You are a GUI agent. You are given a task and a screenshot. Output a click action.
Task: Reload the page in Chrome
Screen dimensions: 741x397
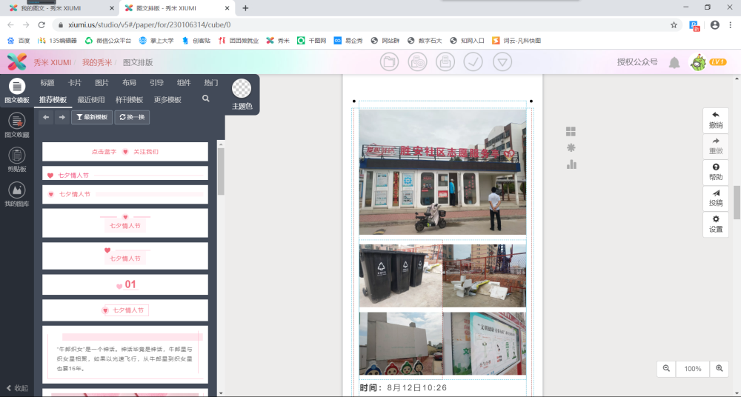[41, 25]
